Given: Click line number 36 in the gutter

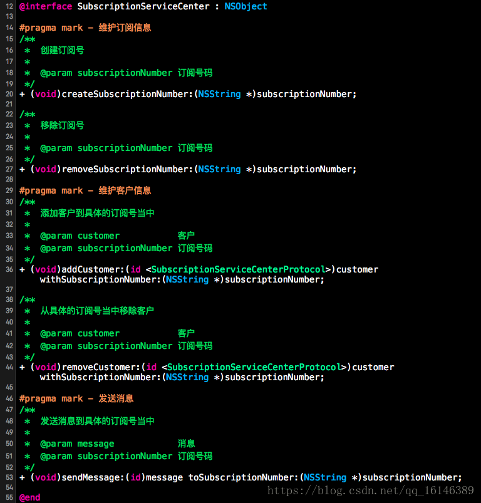Looking at the screenshot, I should click(x=9, y=269).
